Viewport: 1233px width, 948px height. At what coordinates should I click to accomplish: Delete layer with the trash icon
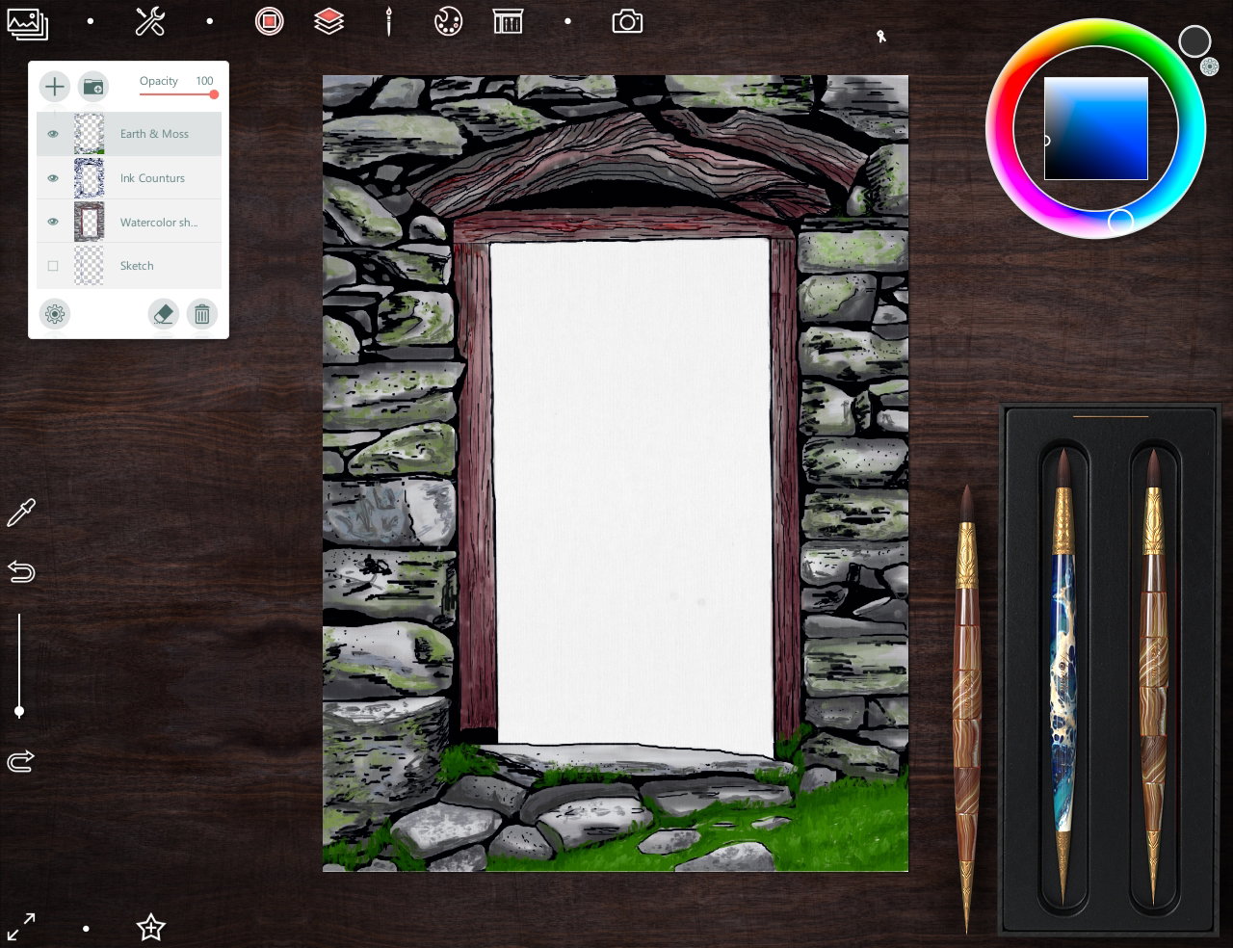202,314
